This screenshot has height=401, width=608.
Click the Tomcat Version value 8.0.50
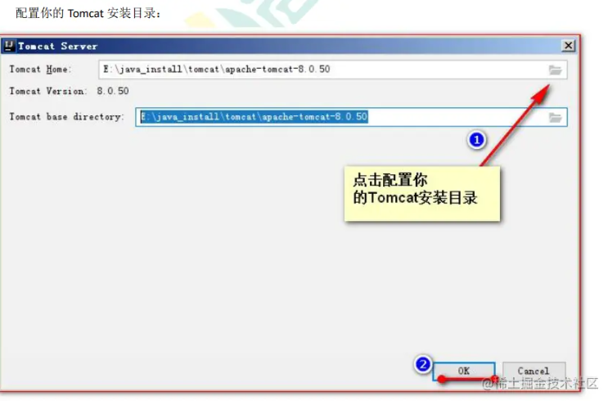113,91
